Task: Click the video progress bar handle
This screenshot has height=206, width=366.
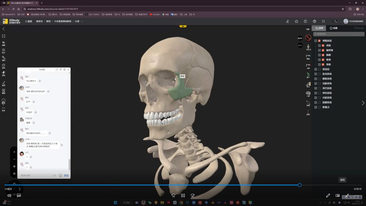Action: pos(300,185)
